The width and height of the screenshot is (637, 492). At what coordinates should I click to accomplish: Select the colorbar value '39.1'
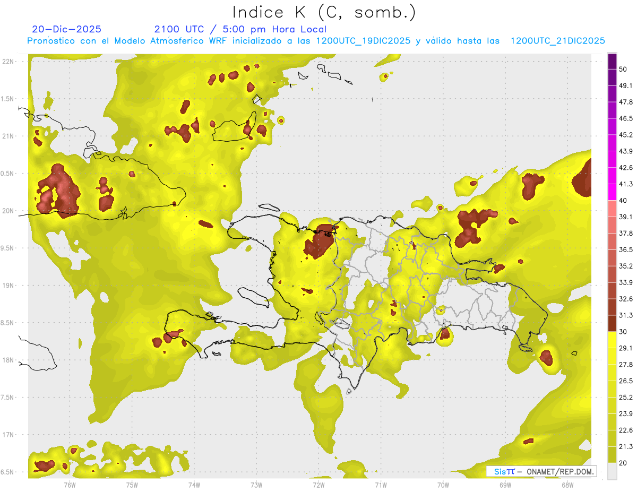point(626,217)
